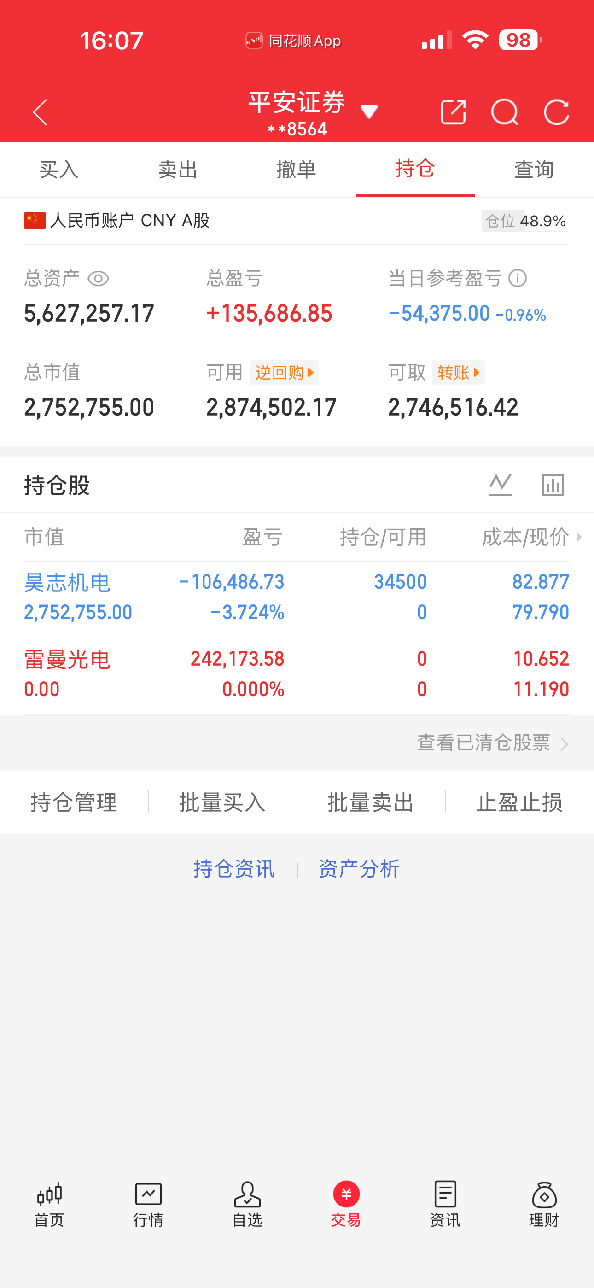Select the 持仓 tab
594x1288 pixels.
[x=415, y=170]
